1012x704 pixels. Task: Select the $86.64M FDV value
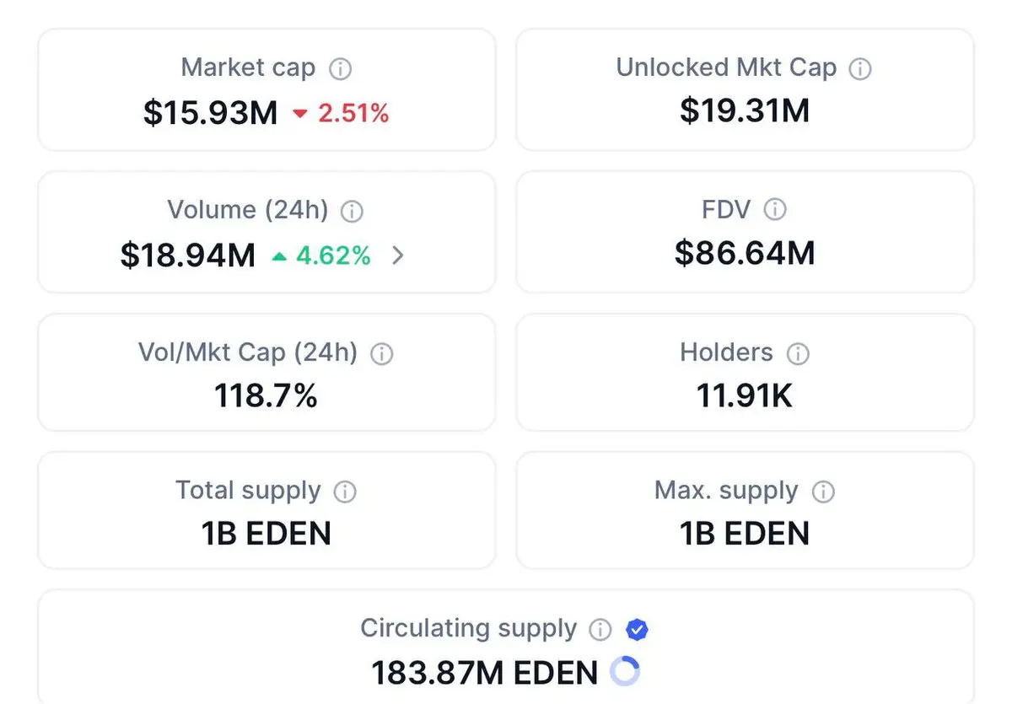[x=745, y=253]
